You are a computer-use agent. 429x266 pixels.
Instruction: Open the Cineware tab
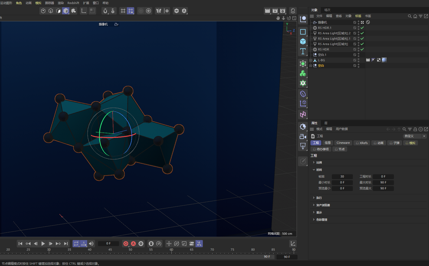tap(343, 143)
